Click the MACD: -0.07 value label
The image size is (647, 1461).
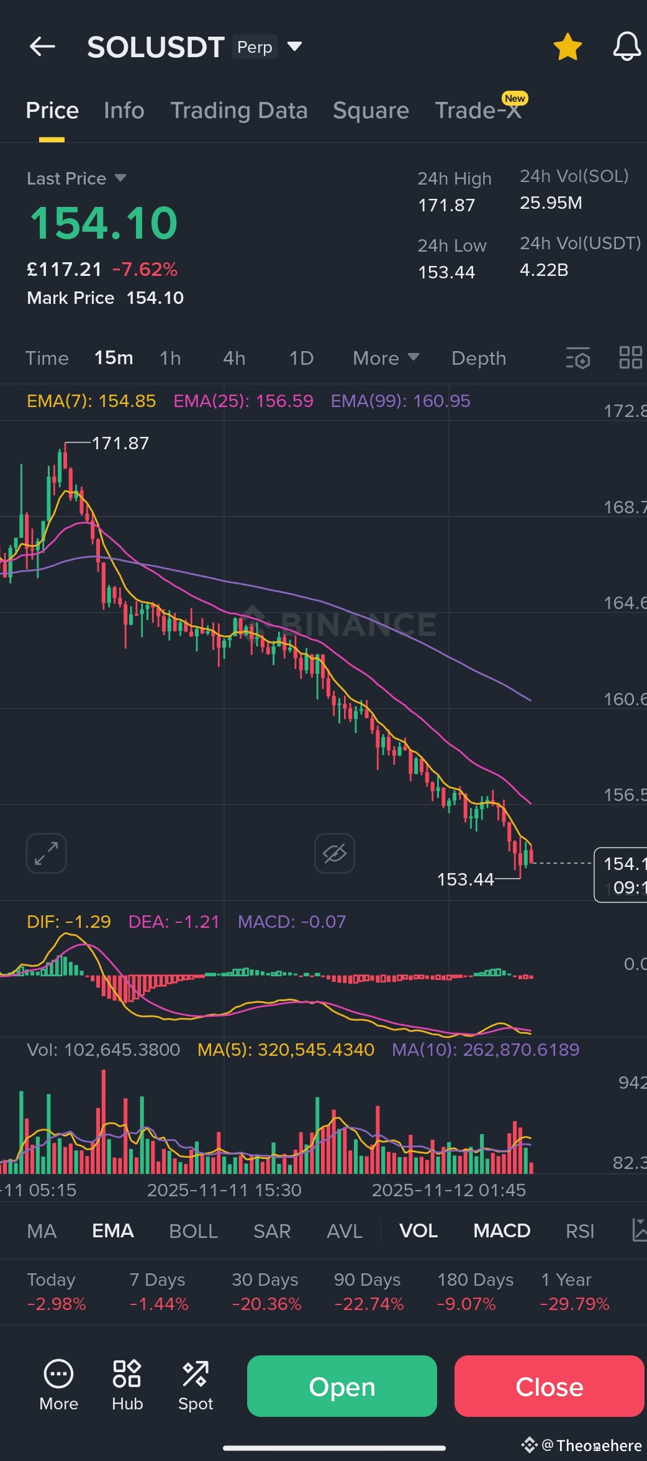[292, 922]
